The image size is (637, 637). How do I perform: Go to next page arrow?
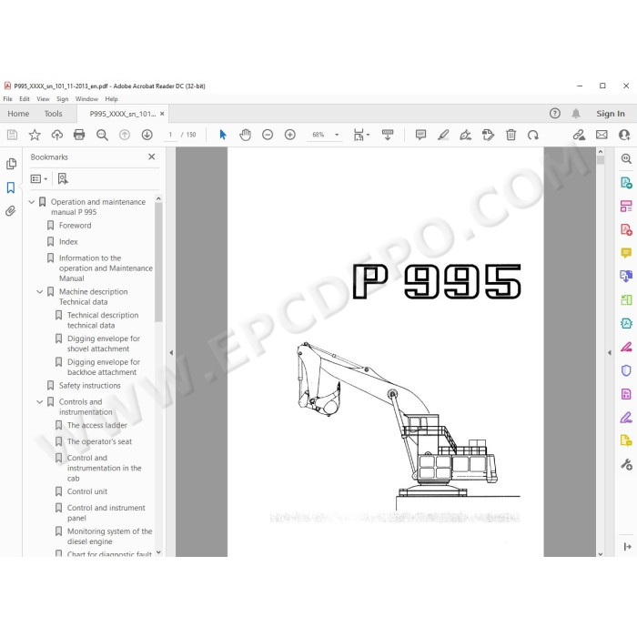coord(147,135)
